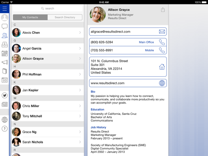Open the hamburger menu
Image resolution: width=208 pixels, height=156 pixels.
coord(5,9)
